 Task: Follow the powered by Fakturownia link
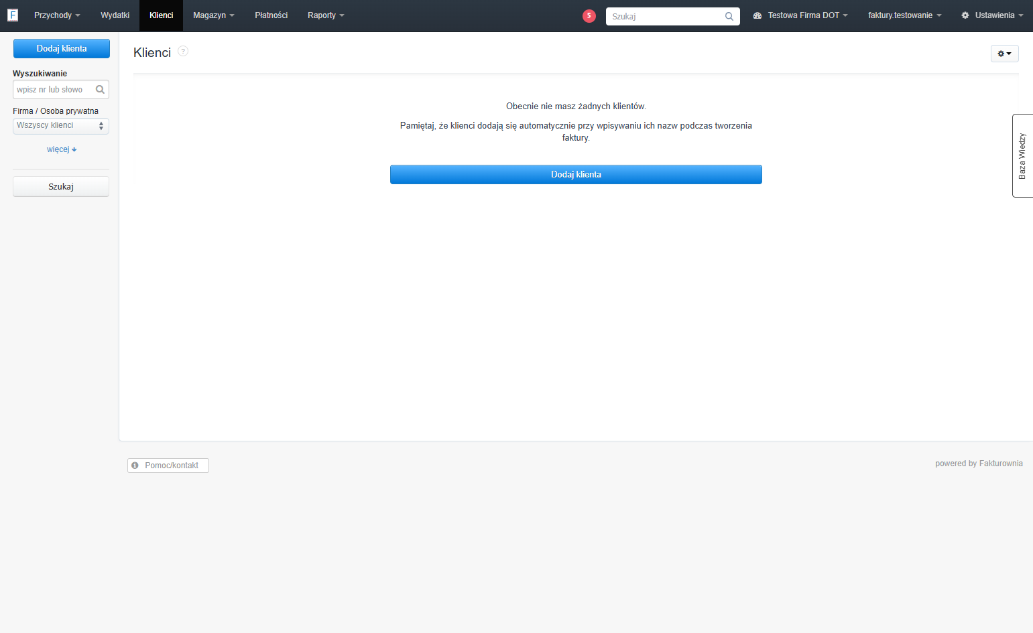click(979, 464)
